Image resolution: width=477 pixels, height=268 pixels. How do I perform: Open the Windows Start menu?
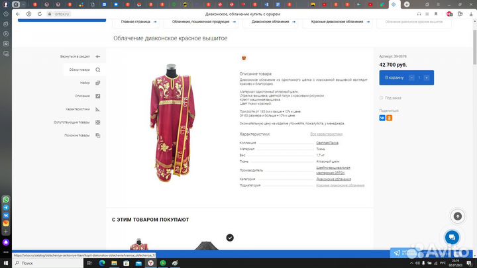pos(6,263)
